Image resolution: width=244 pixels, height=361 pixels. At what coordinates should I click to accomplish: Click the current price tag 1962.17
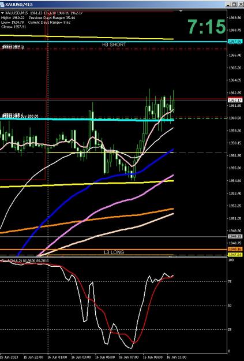235,100
